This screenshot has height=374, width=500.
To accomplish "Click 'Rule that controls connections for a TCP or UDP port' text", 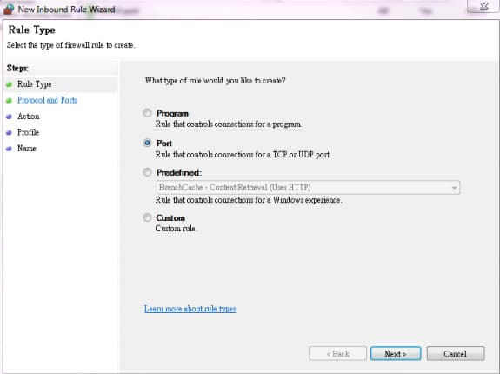I will click(243, 155).
